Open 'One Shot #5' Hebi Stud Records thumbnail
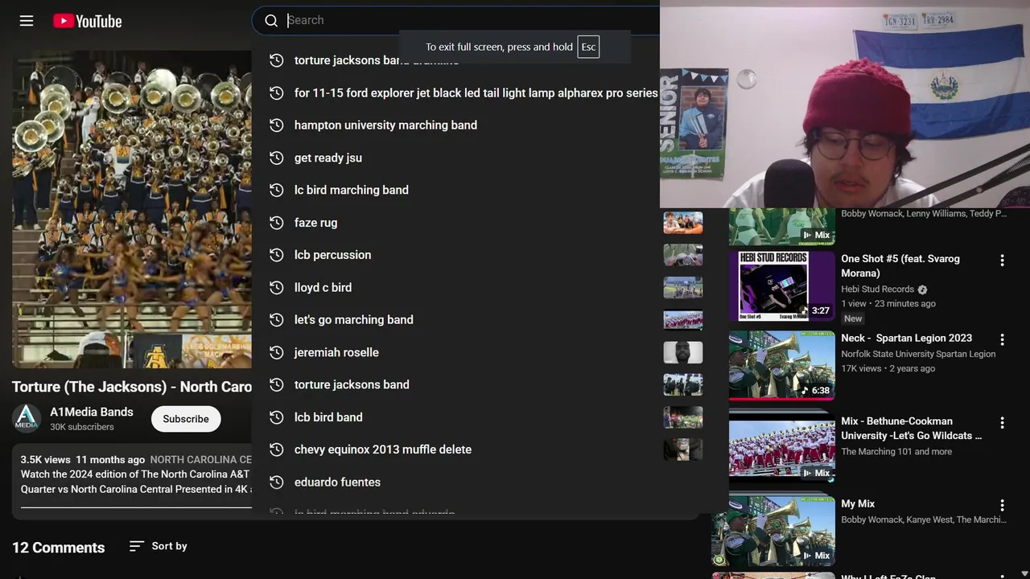 tap(782, 287)
